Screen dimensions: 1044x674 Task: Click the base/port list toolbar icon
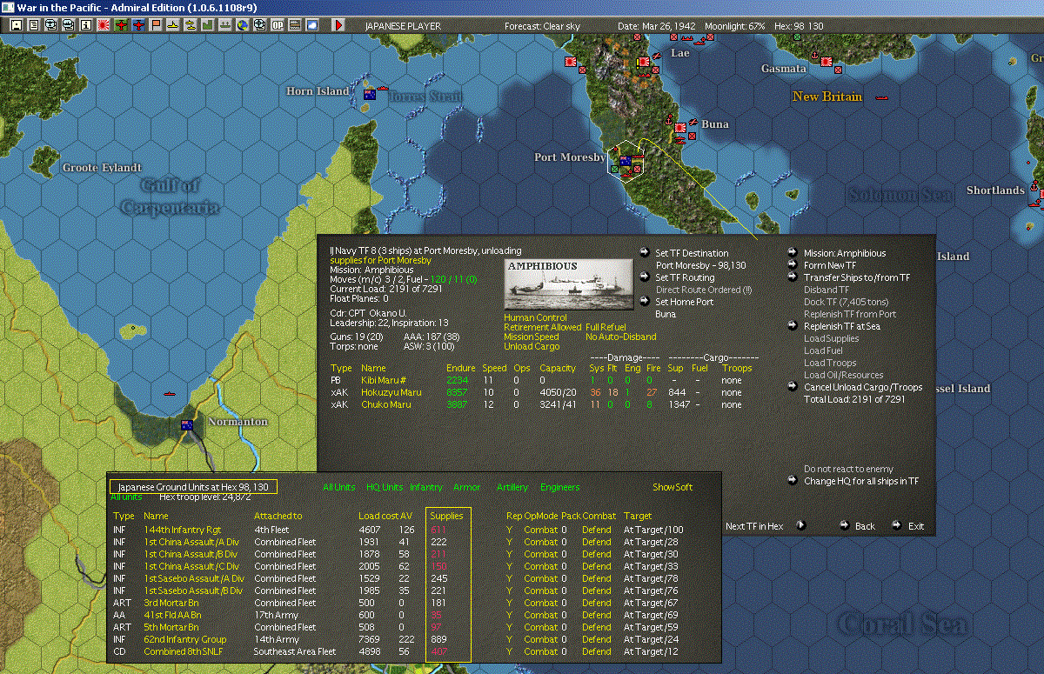[225, 25]
